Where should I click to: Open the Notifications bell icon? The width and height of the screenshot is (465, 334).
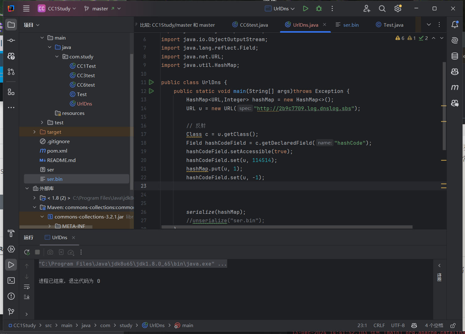point(455,24)
